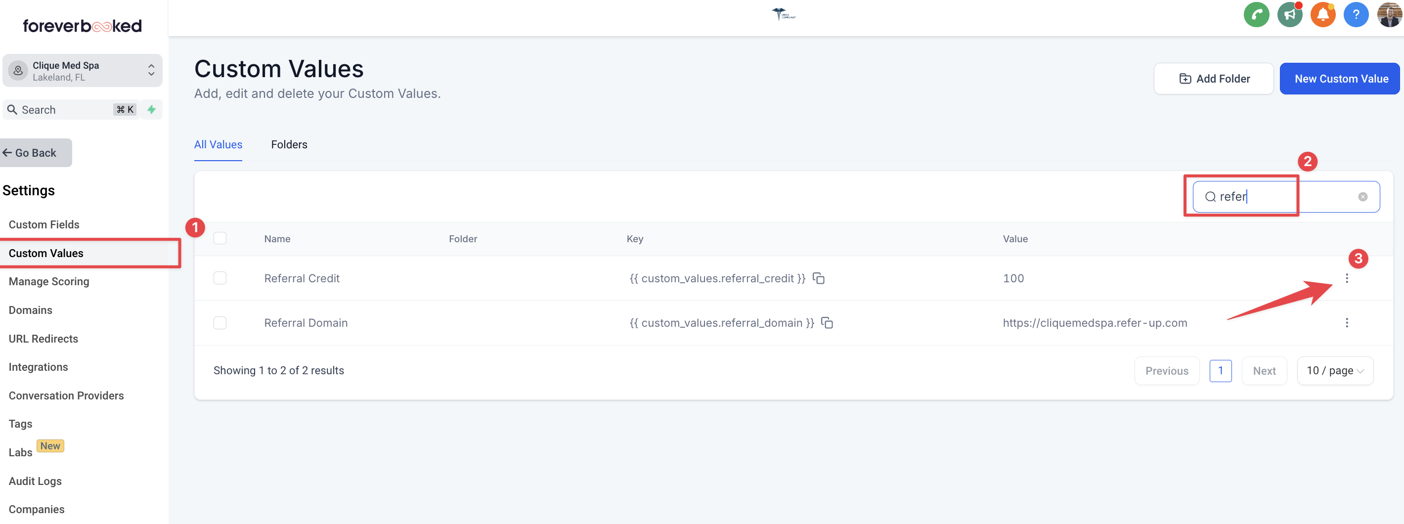The height and width of the screenshot is (524, 1404).
Task: Open the orange bell notifications
Action: [1323, 15]
